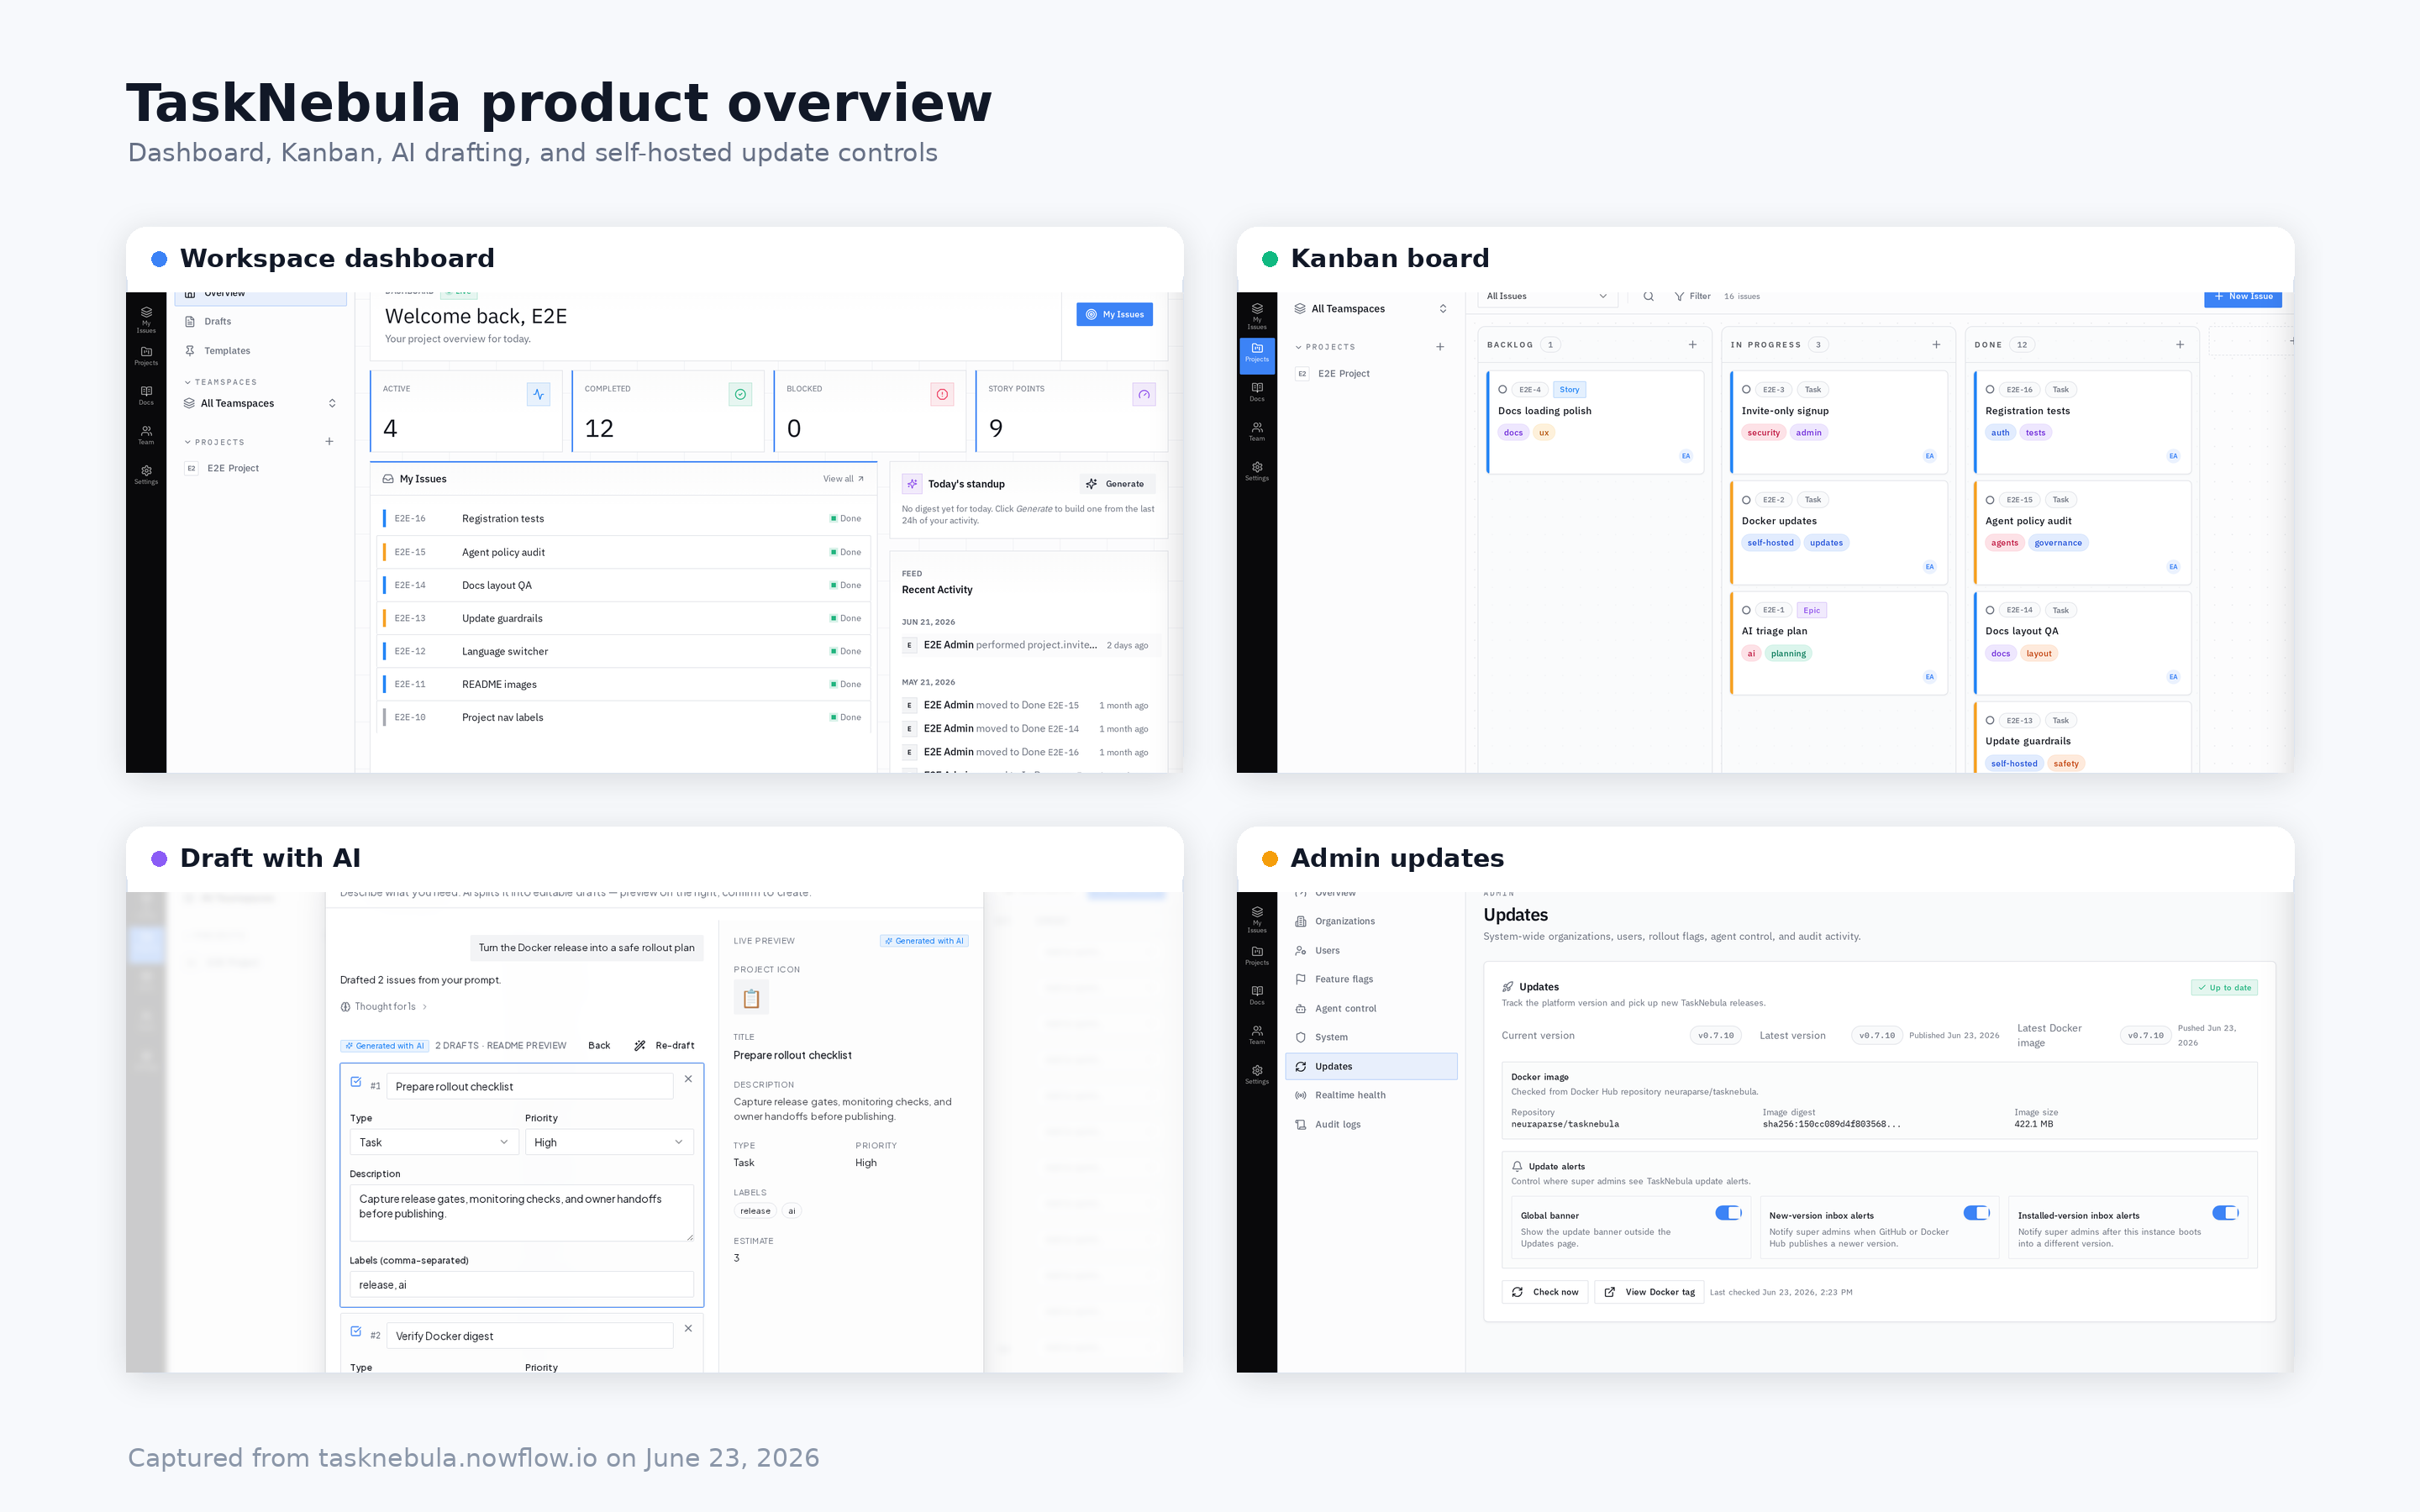This screenshot has height=1512, width=2420.
Task: Click status circle on Kanban card E2E-2
Action: pyautogui.click(x=1746, y=500)
